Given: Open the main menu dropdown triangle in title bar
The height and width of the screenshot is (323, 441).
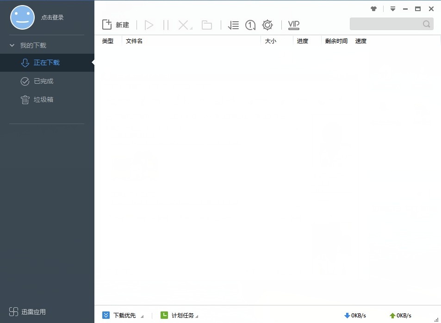Looking at the screenshot, I should pyautogui.click(x=393, y=9).
